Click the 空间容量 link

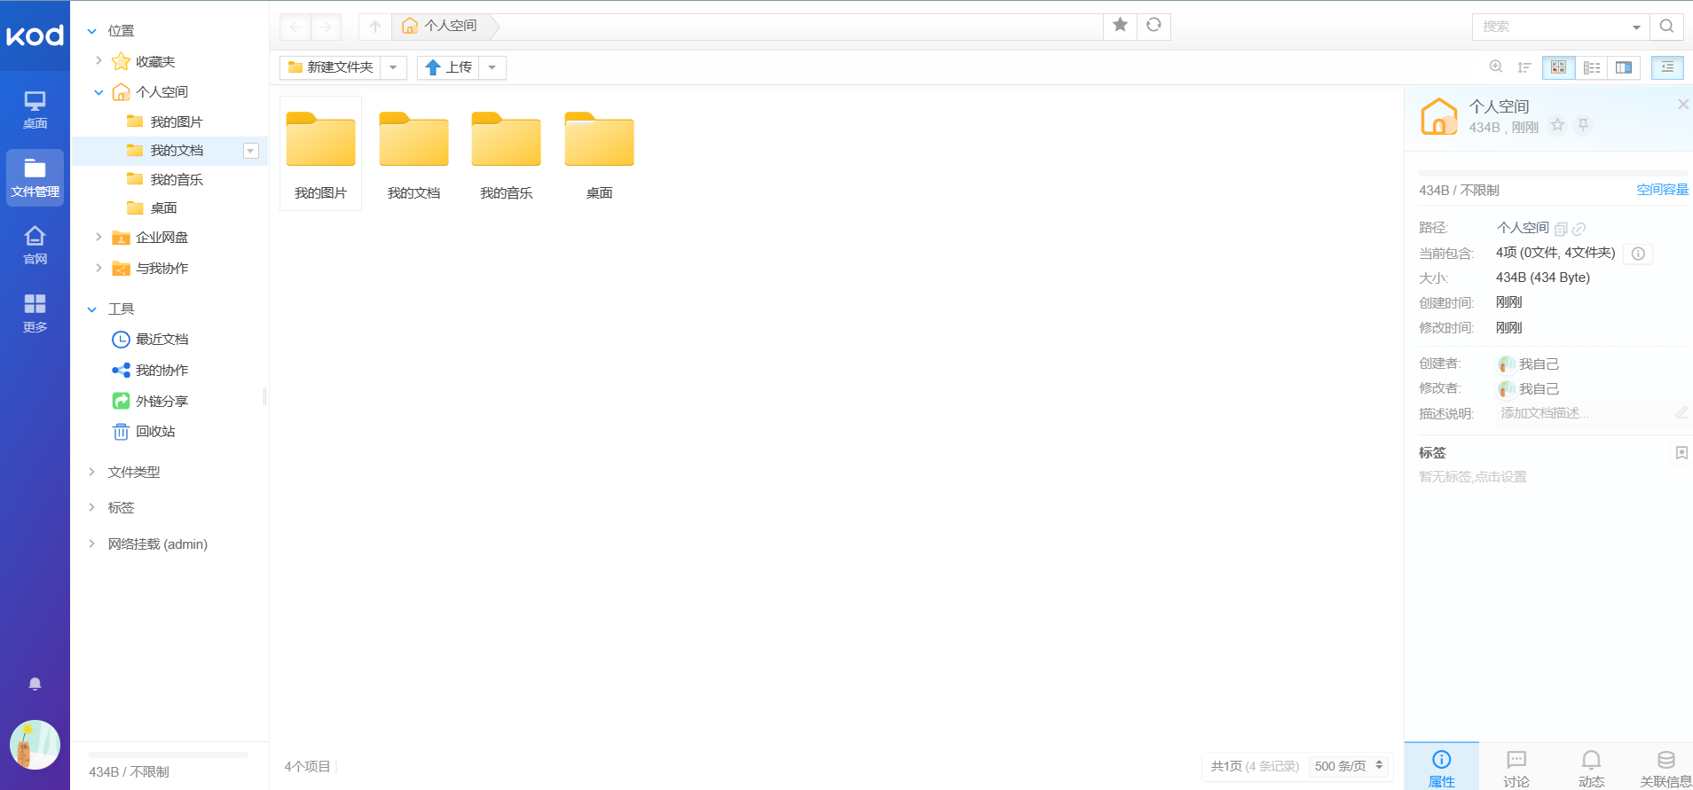[x=1662, y=190]
